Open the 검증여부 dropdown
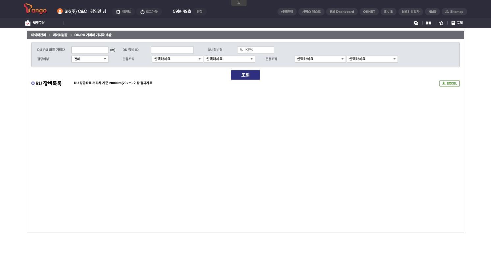This screenshot has height=267, width=491. (x=90, y=59)
